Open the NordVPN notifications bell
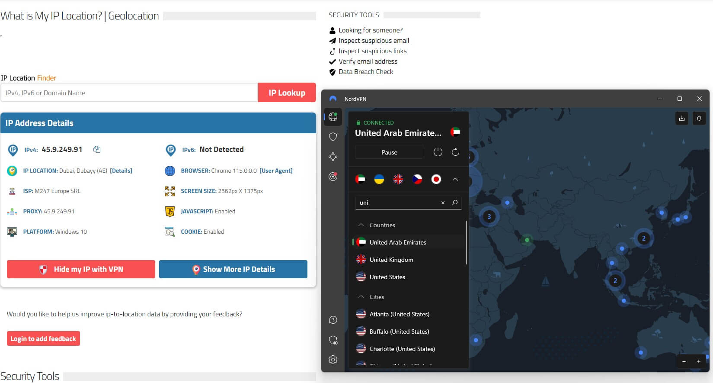The image size is (713, 383). coord(699,118)
